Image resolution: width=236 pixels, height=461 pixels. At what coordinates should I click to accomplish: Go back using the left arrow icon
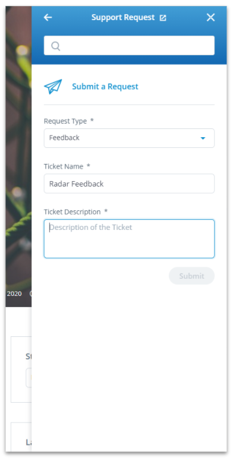click(x=48, y=18)
